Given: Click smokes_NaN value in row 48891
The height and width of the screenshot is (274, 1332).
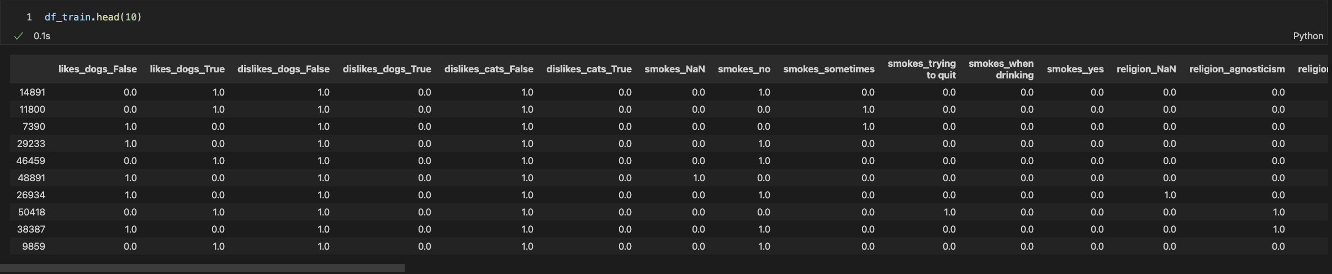Looking at the screenshot, I should coord(698,178).
